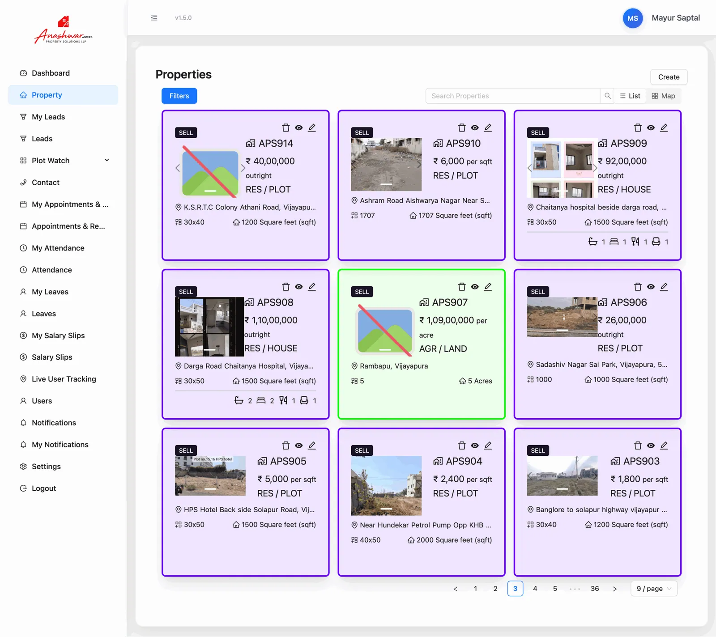
Task: Delete property APS909 using trash icon
Action: pos(638,128)
